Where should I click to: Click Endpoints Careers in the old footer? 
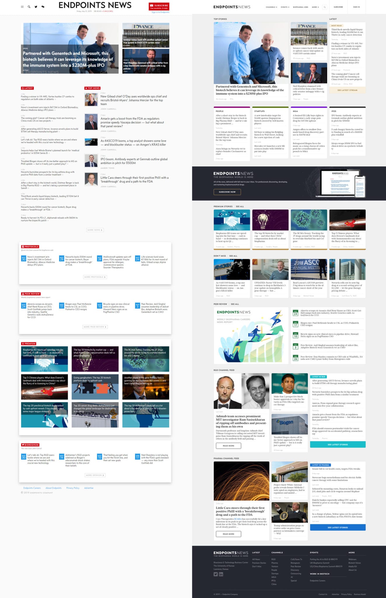pos(32,488)
